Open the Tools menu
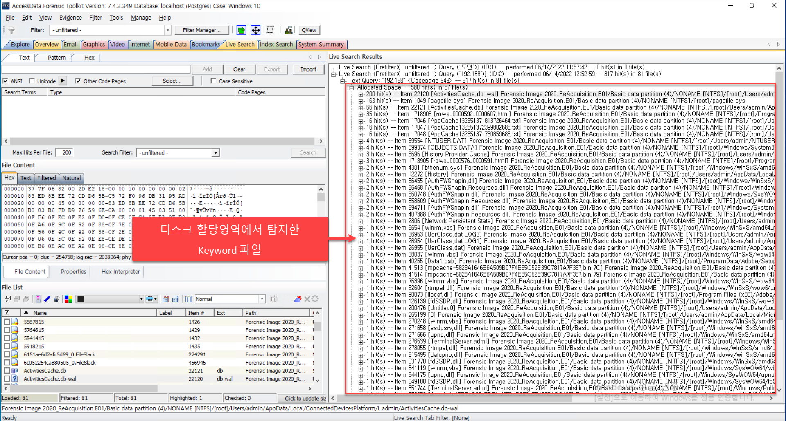This screenshot has height=421, width=786. tap(116, 18)
